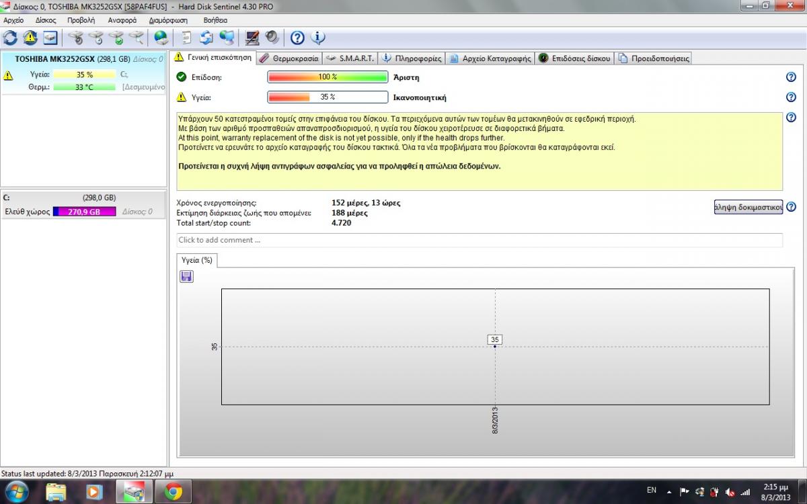807x504 pixels.
Task: Click the globe-and-disk toolbar icon
Action: [161, 37]
